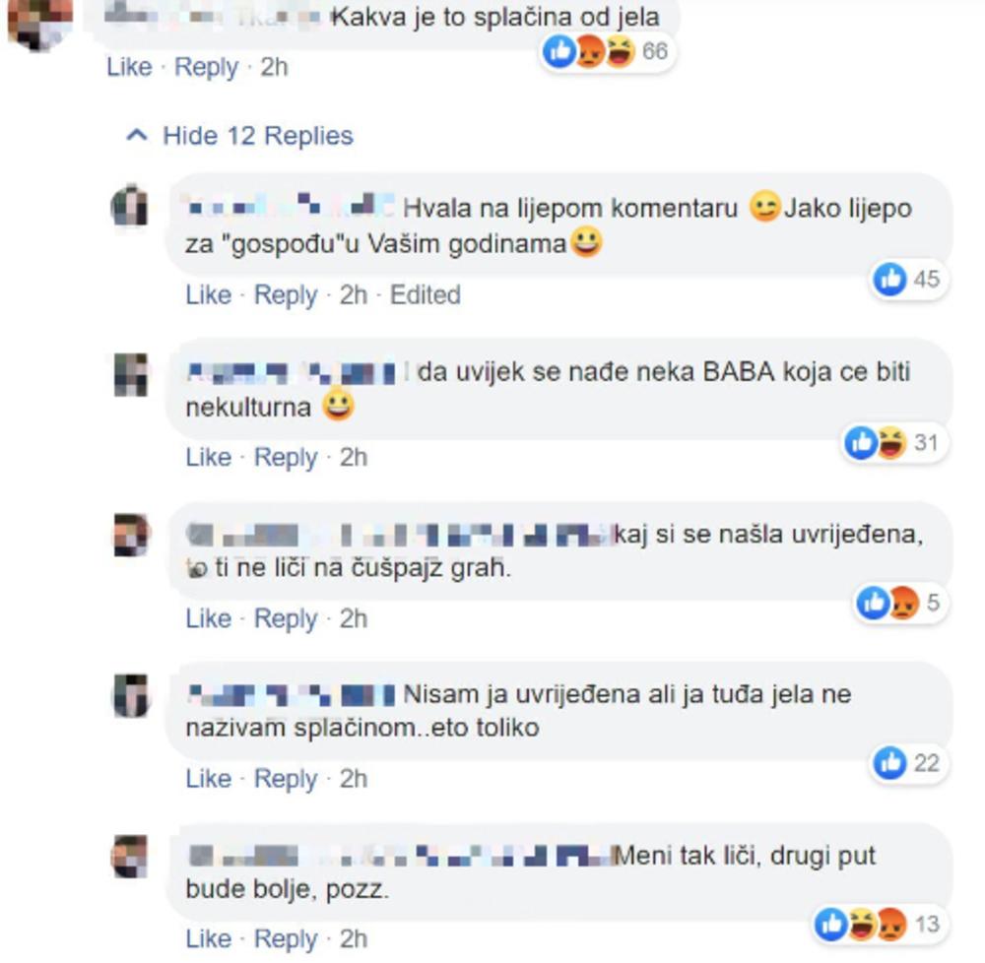Reply to the BABA nekulturna comment

[286, 458]
